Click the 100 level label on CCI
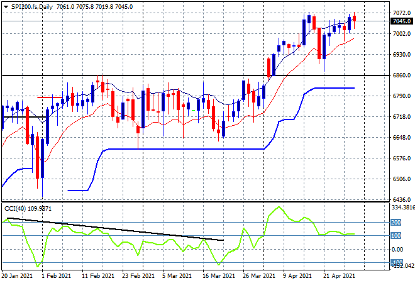This screenshot has width=415, height=283. pos(396,236)
